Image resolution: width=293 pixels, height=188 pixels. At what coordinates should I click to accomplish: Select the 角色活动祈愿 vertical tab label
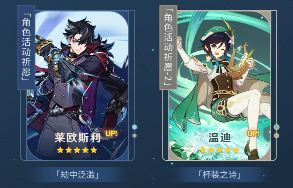26,47
